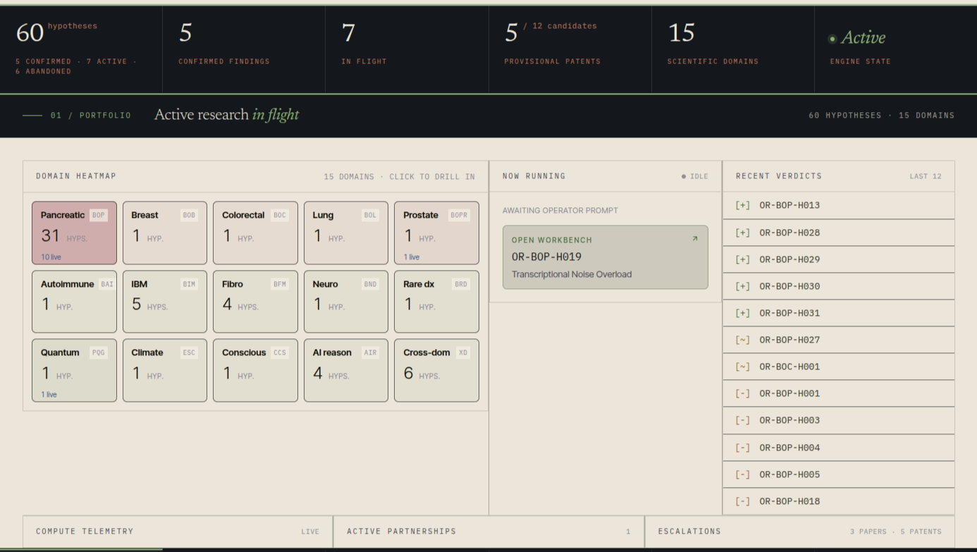Click the 01 / Portfolio section label
The image size is (977, 552).
pyautogui.click(x=90, y=116)
